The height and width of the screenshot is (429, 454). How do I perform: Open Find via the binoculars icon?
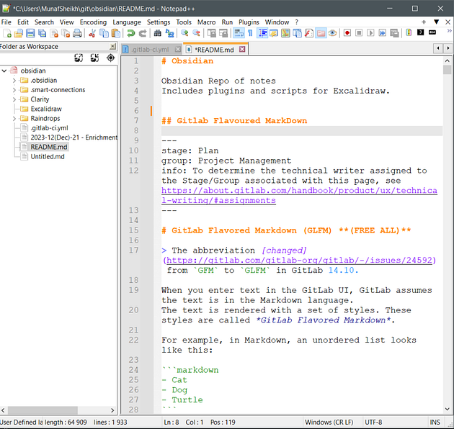point(158,33)
